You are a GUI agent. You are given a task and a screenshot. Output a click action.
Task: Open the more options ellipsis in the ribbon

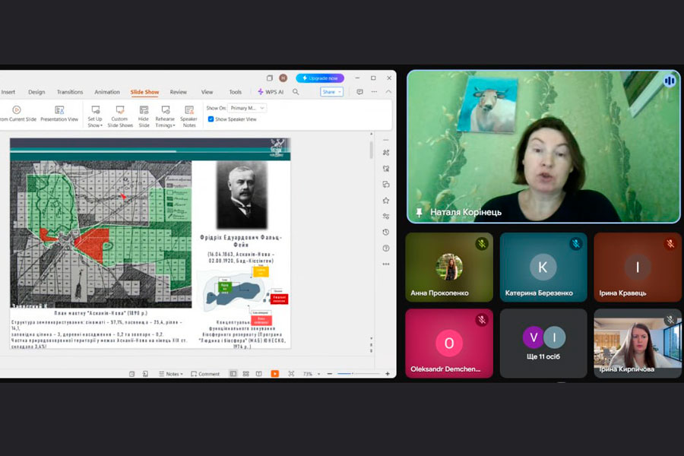374,92
